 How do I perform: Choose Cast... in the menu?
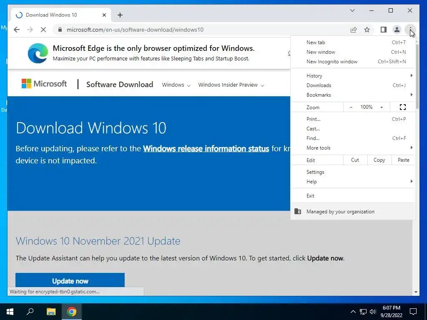pos(353,128)
